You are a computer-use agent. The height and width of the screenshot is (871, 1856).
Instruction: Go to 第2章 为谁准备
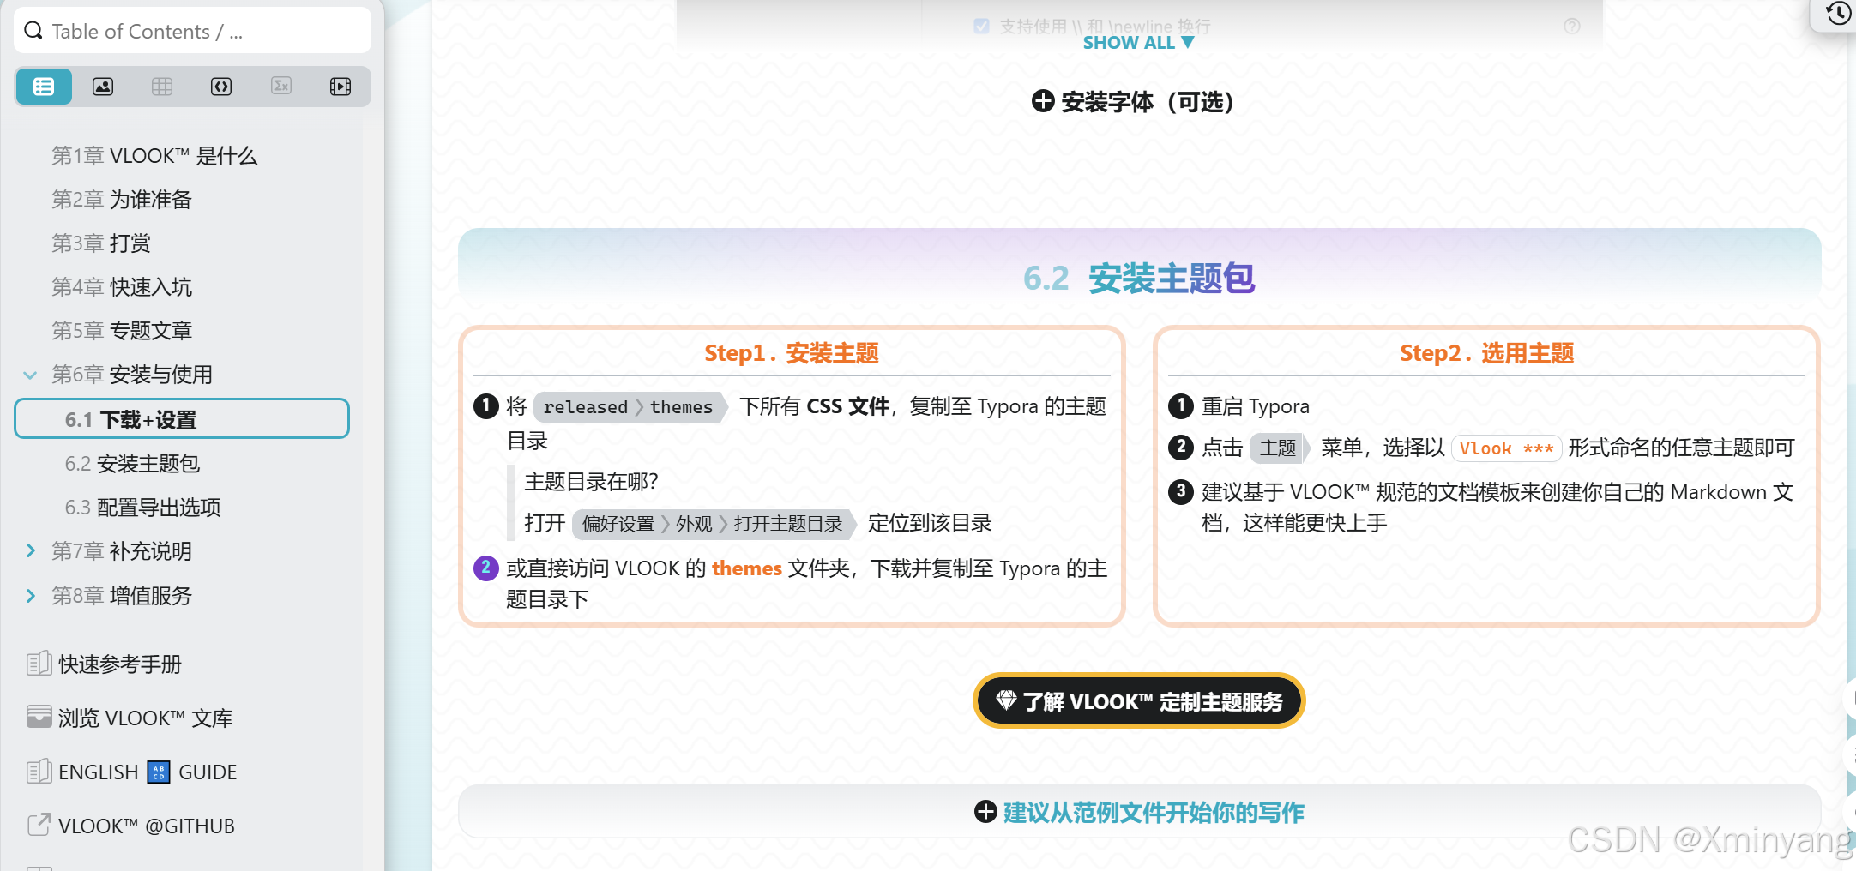122,200
